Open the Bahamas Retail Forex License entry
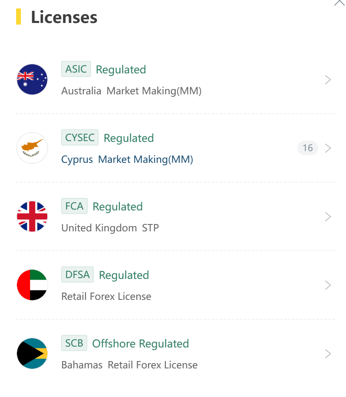Viewport: 346px width, 397px height. pyautogui.click(x=130, y=365)
